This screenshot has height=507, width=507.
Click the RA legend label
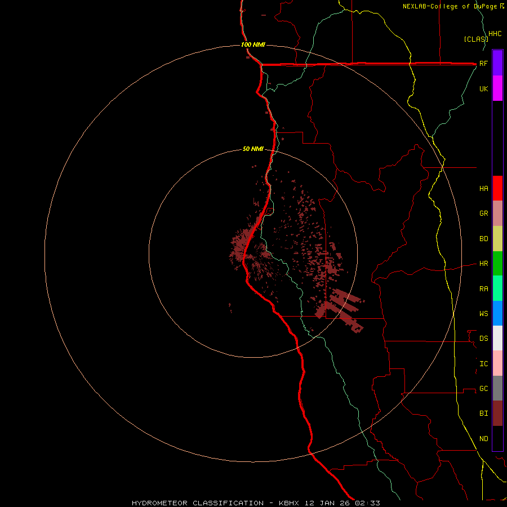(x=484, y=289)
